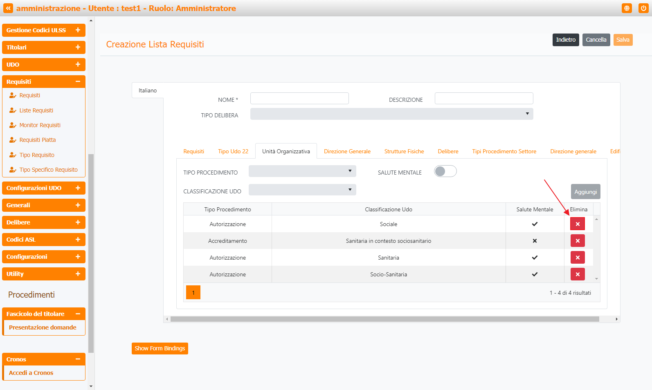Switch to the Tipo Udo 22 tab

click(233, 151)
